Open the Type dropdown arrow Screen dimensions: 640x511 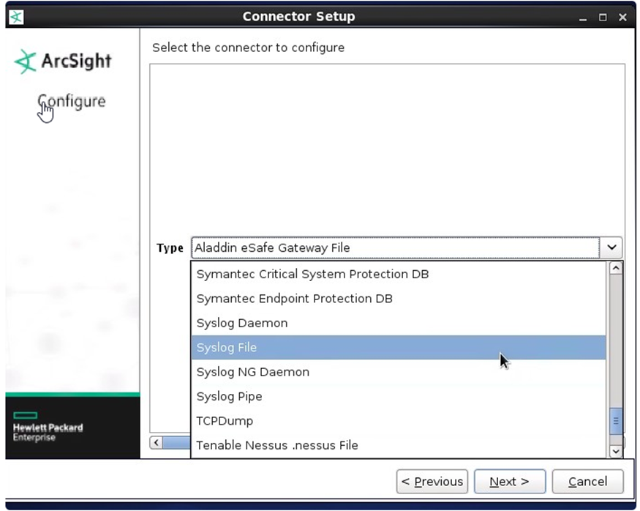(x=612, y=247)
